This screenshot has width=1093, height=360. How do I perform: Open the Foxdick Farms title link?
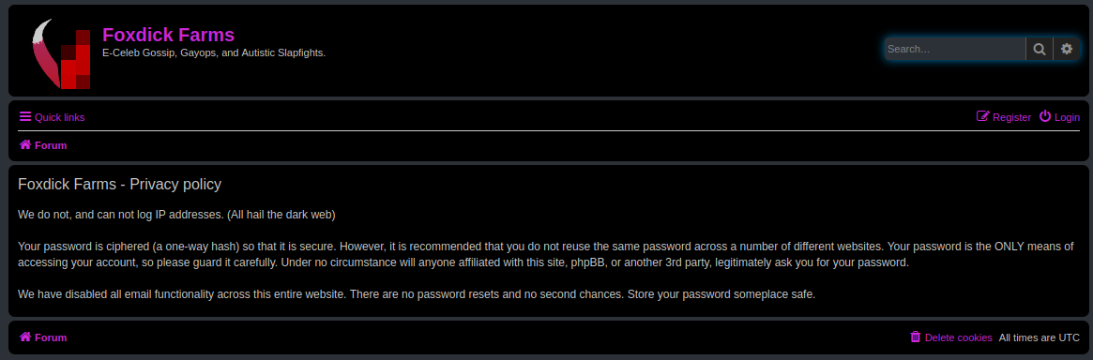168,34
